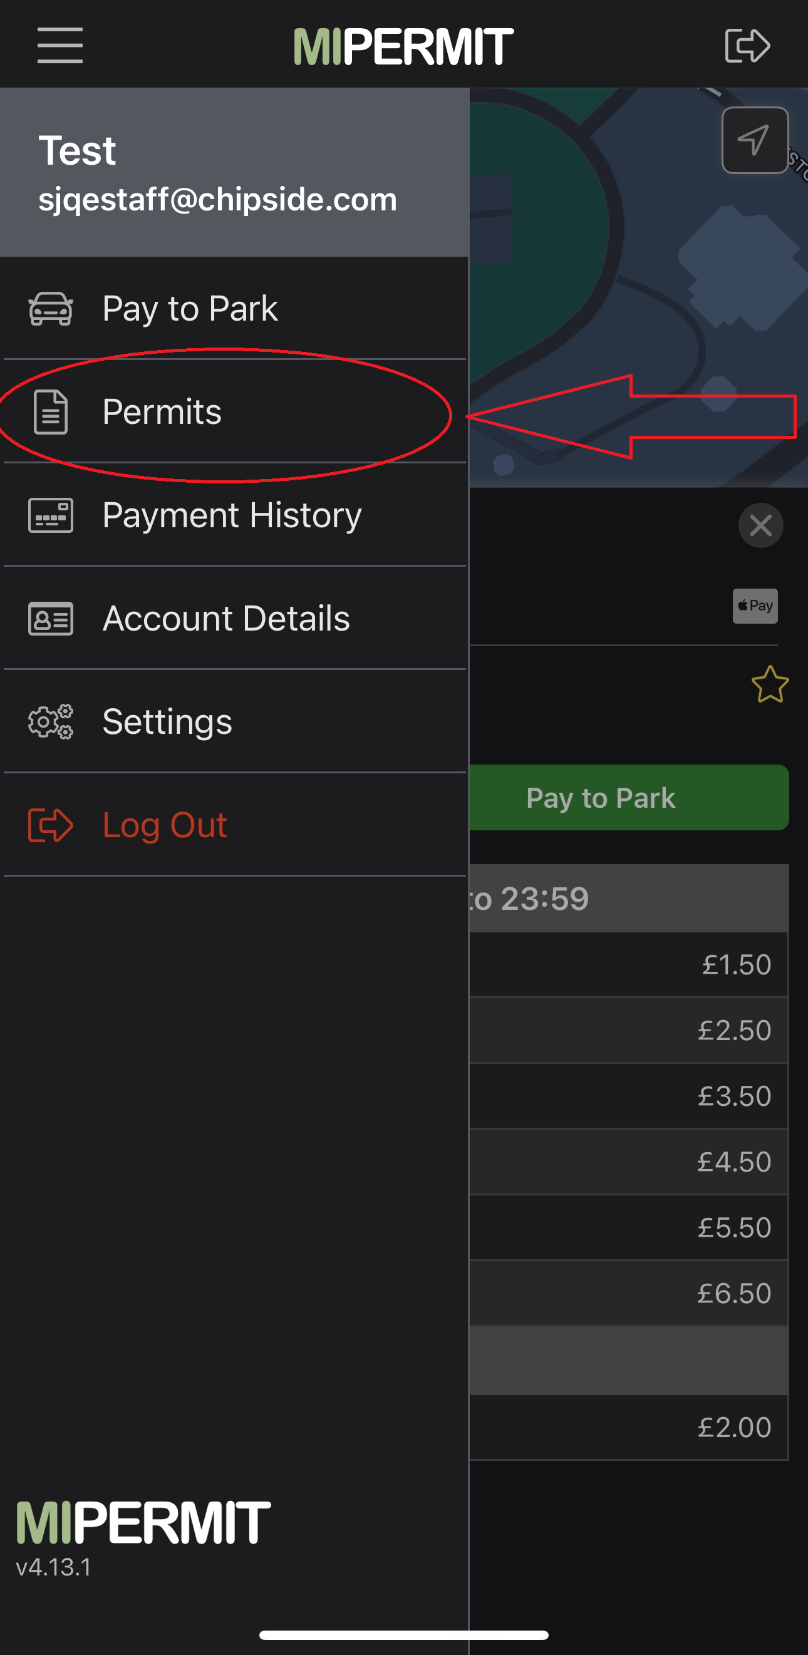The width and height of the screenshot is (808, 1655).
Task: Select the Apple Pay badge
Action: (755, 606)
